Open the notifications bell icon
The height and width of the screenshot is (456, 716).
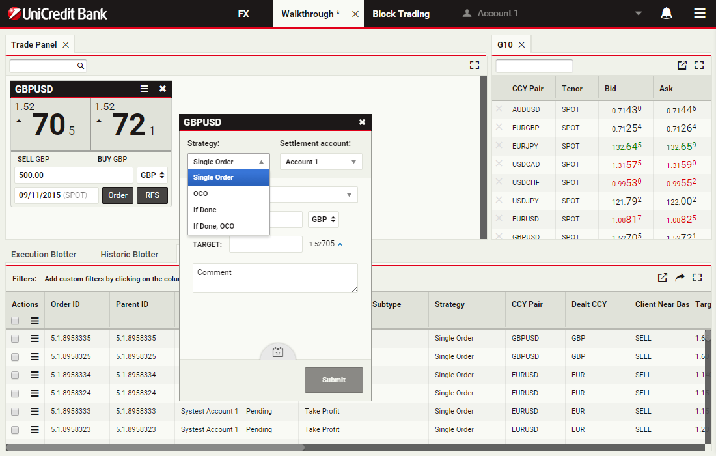coord(667,14)
